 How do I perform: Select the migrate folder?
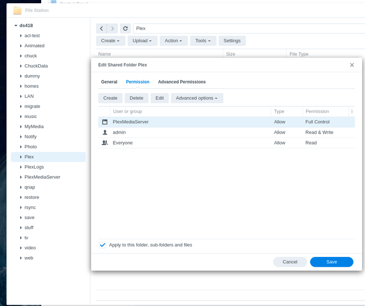[x=32, y=107]
